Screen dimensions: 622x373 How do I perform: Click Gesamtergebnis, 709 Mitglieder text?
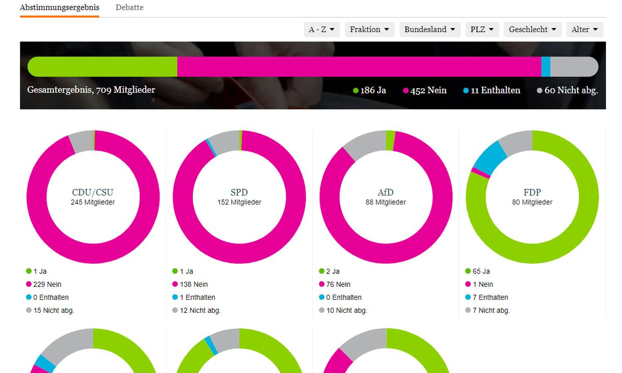coord(91,90)
